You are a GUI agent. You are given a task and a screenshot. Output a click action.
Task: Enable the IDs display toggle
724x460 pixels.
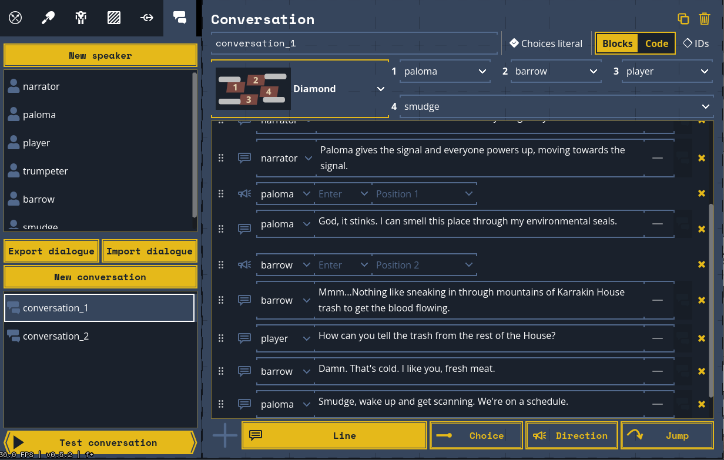point(696,43)
